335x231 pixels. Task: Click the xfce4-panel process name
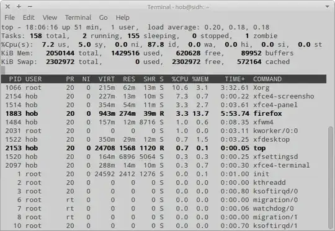[x=275, y=105]
